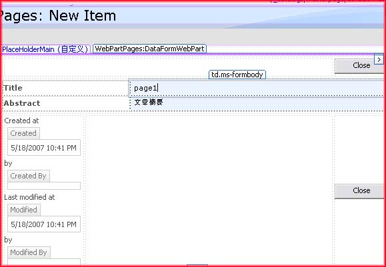The image size is (386, 267).
Task: Click the 'by' text below Created date
Action: 8,163
